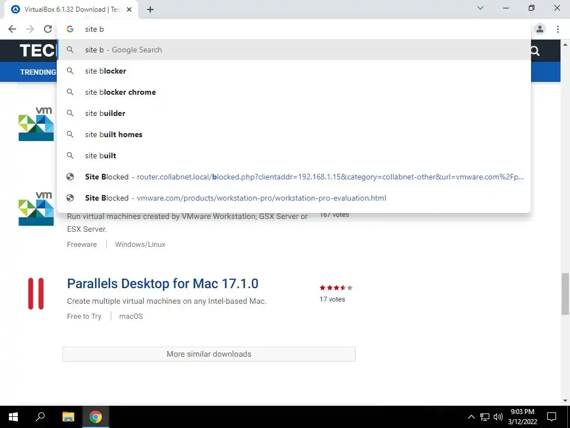Click the address bar containing 'site b'

294,29
